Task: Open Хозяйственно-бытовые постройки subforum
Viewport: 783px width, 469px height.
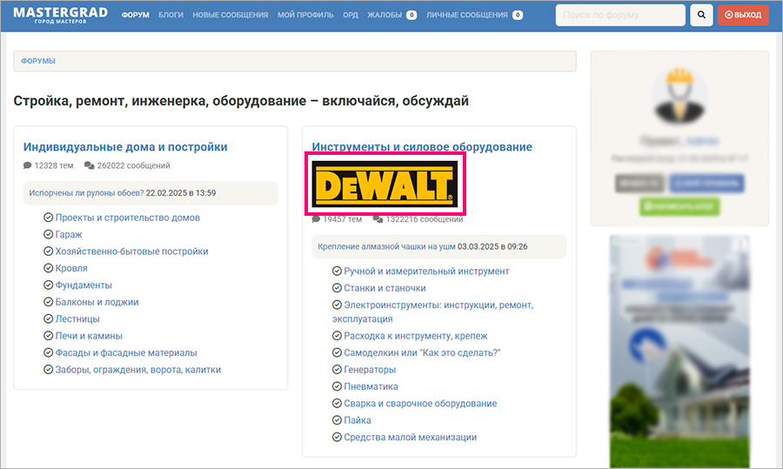Action: (x=131, y=251)
